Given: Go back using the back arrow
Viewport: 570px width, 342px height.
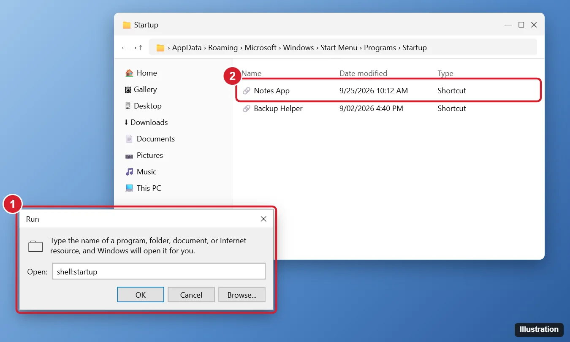Looking at the screenshot, I should point(125,48).
